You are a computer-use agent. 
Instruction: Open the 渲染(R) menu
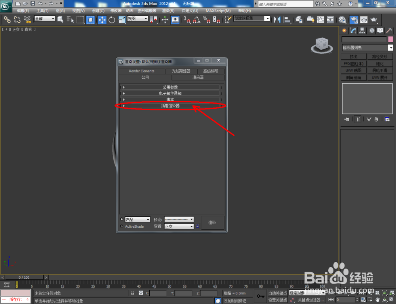point(168,11)
